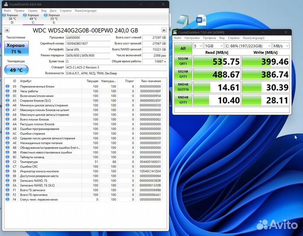
Task: Click the Порог column header
Action: point(126,81)
